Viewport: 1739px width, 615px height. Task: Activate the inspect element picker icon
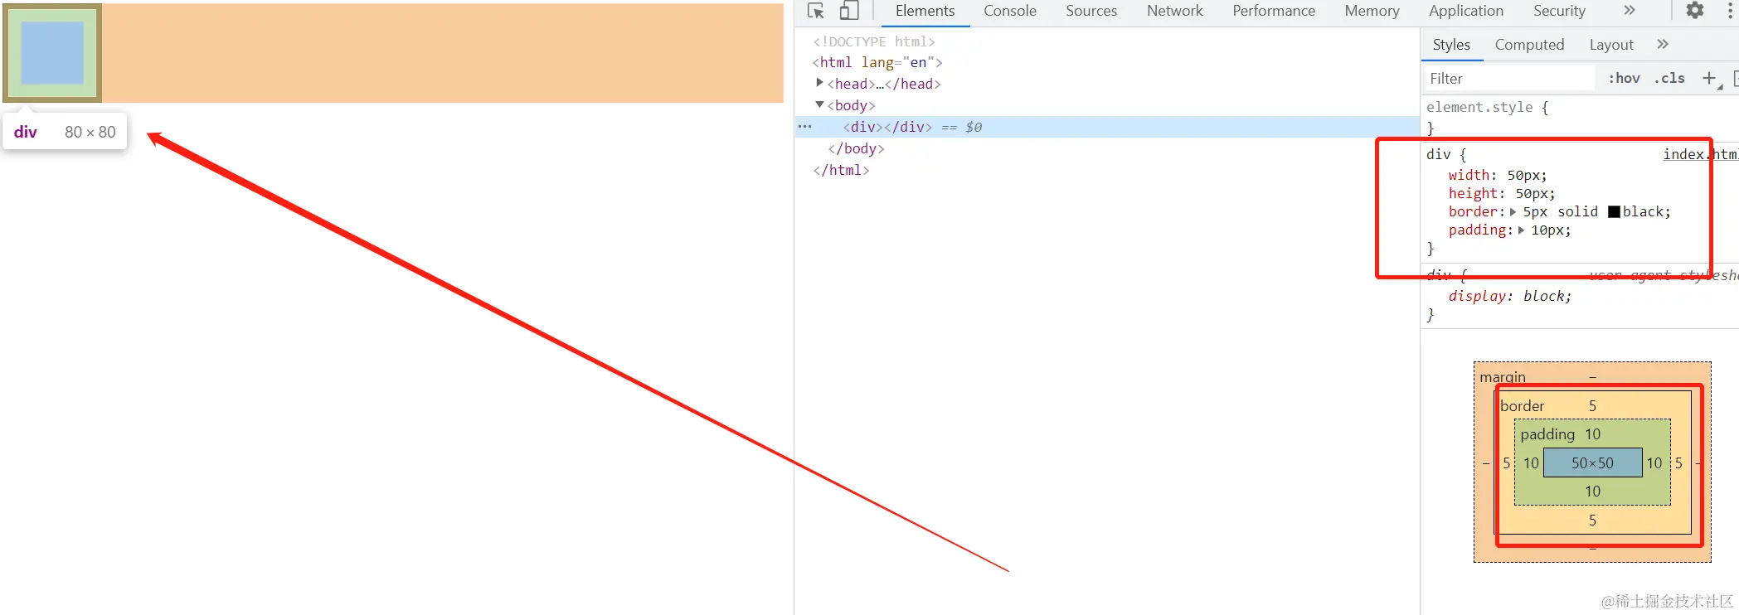(x=816, y=11)
